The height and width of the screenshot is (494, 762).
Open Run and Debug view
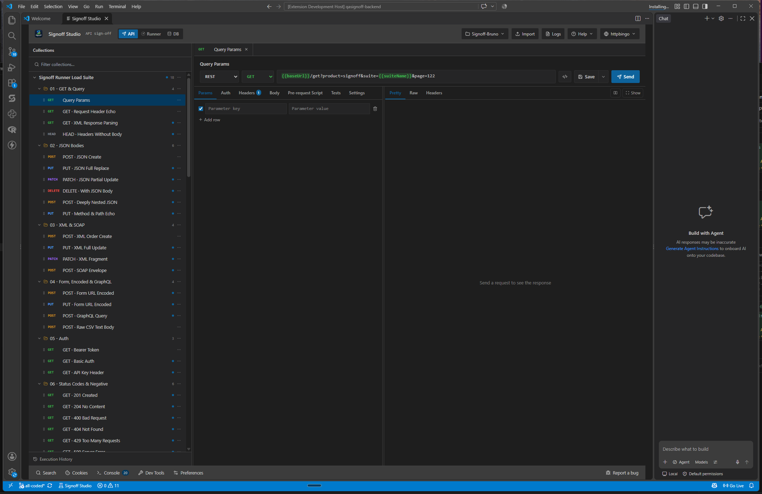(12, 67)
